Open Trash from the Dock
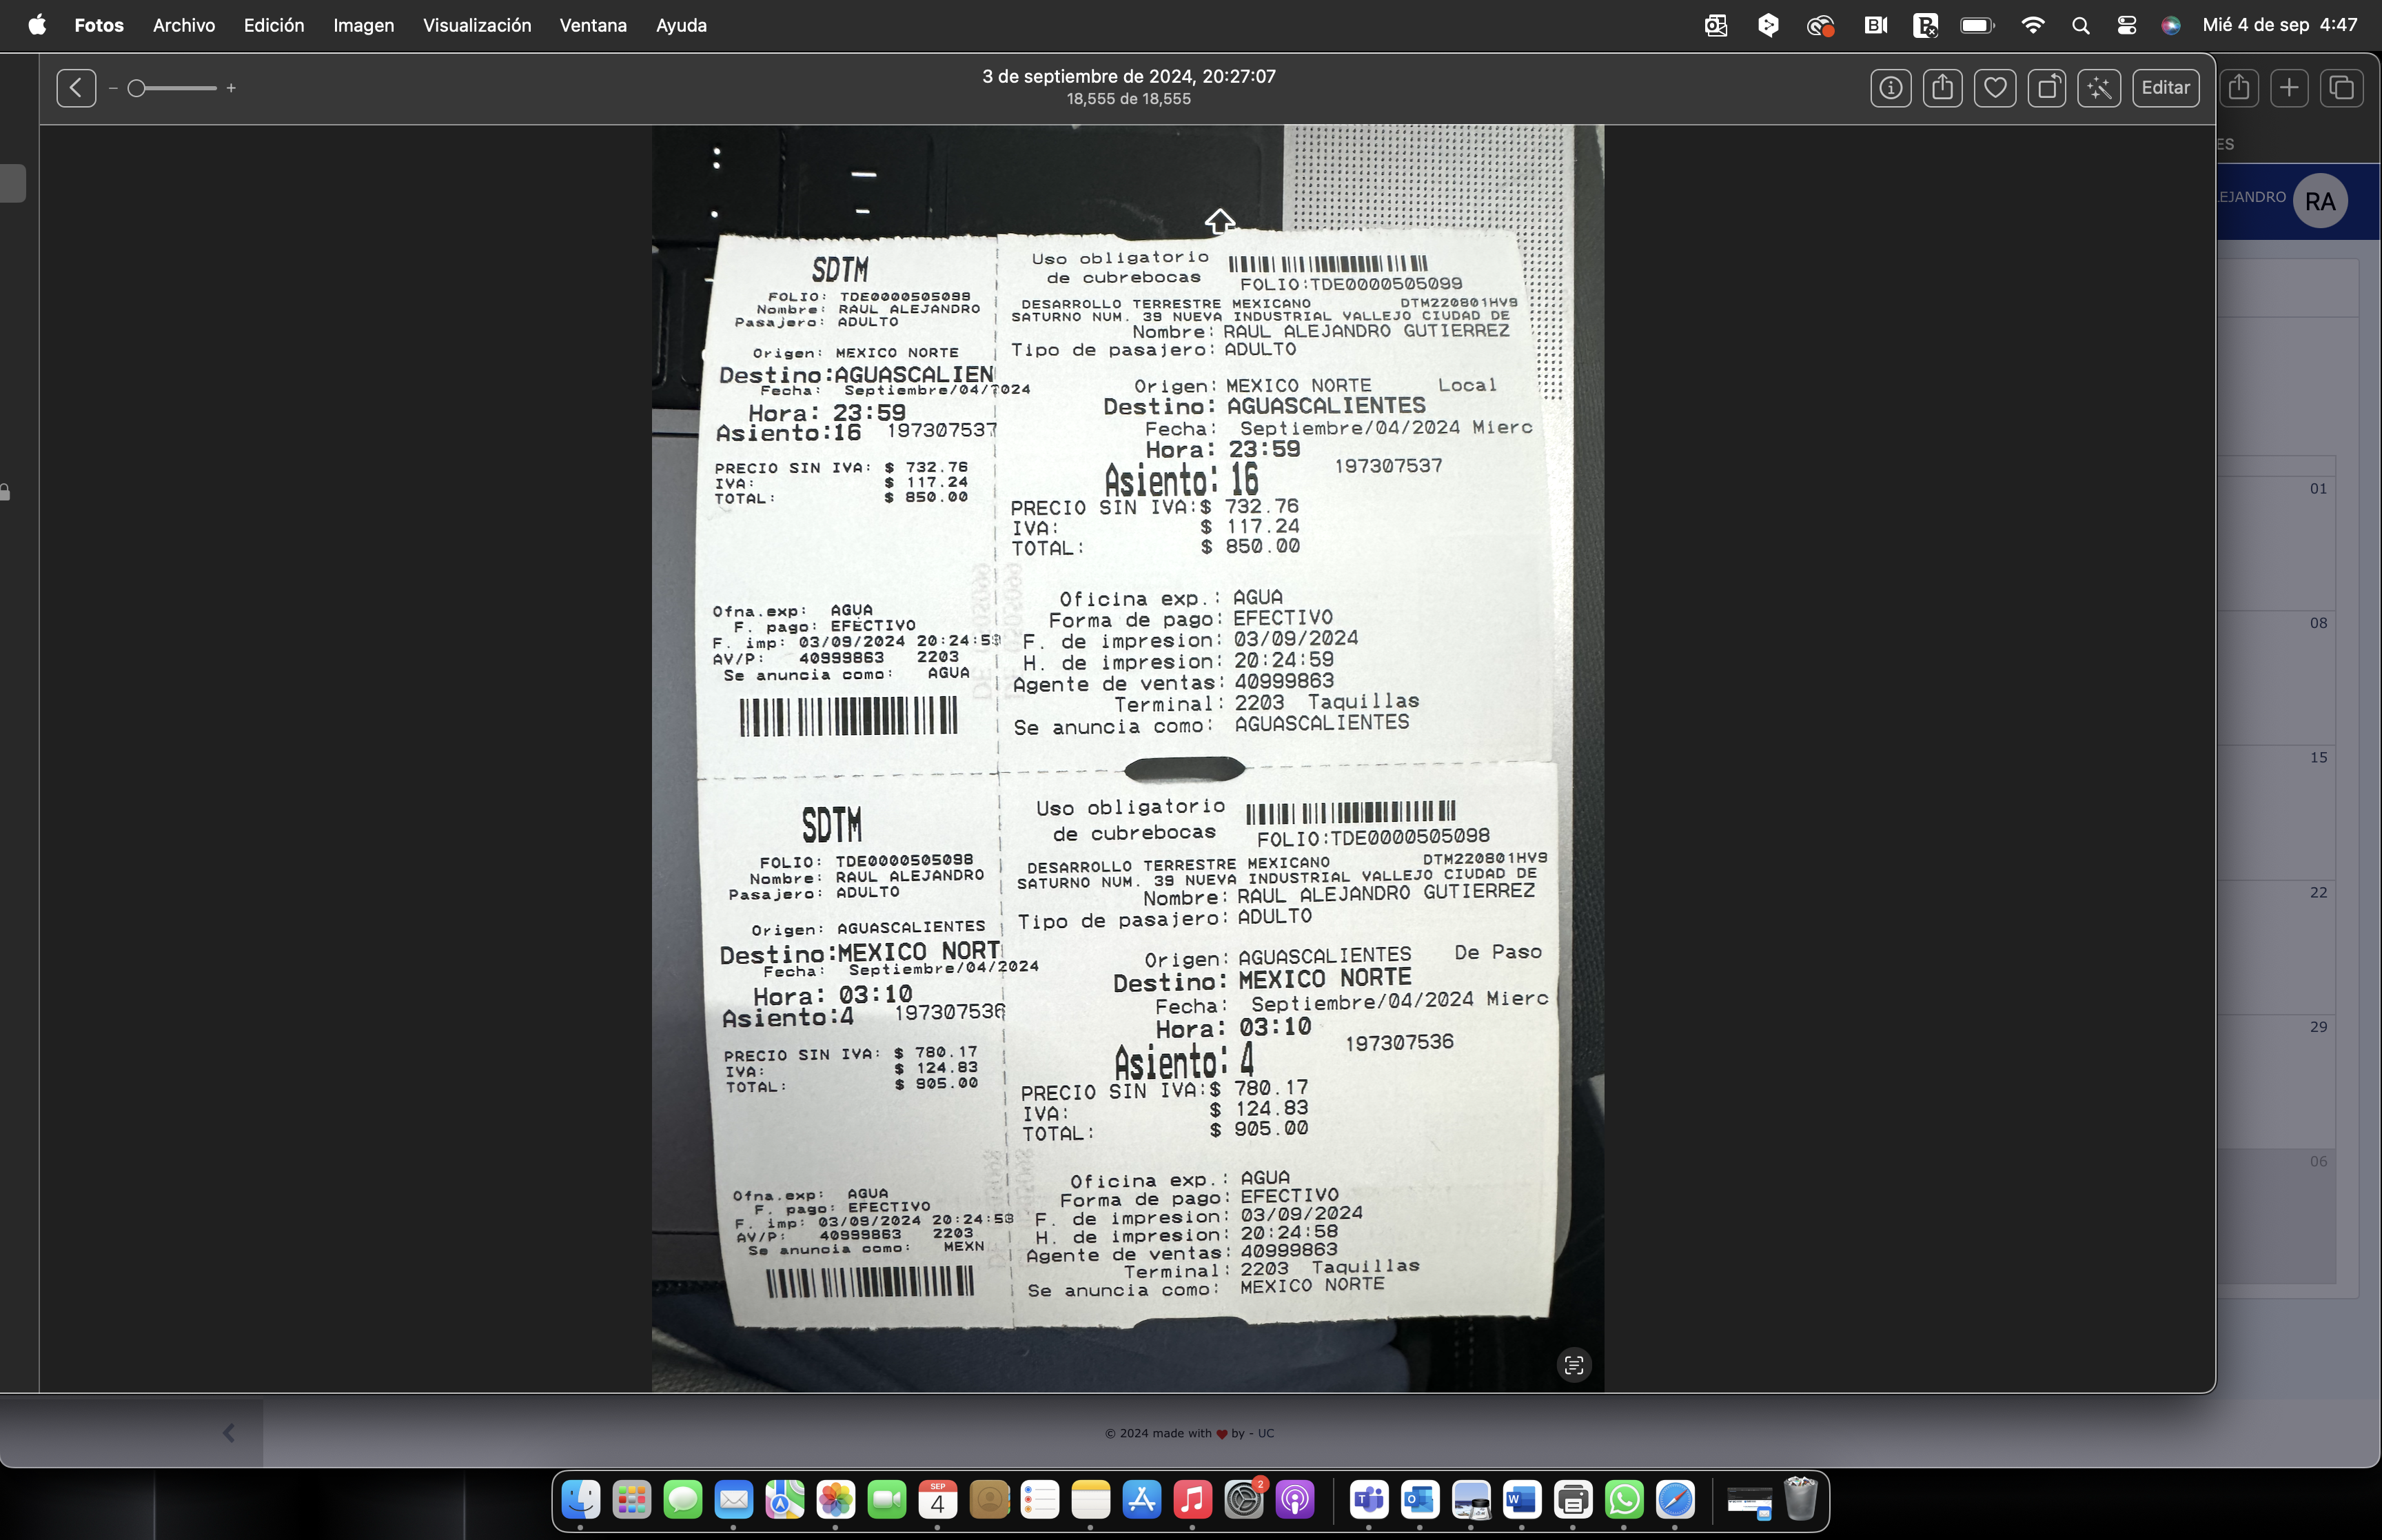This screenshot has height=1540, width=2382. pyautogui.click(x=1799, y=1499)
